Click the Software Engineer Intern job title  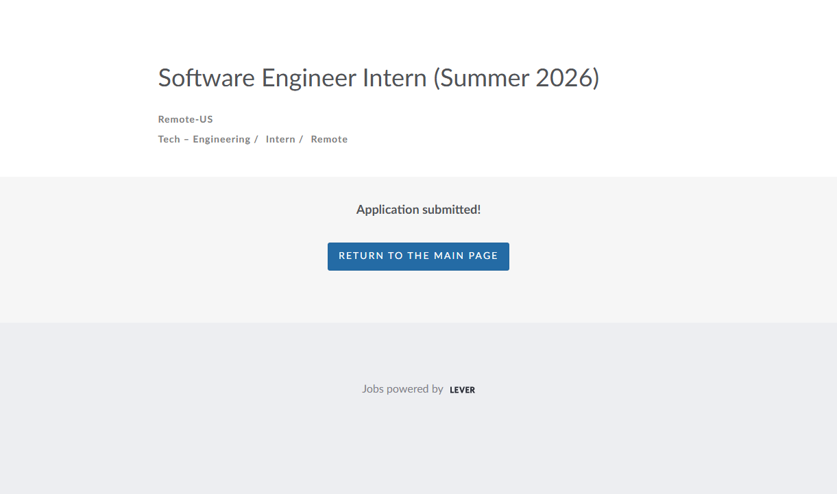click(x=378, y=78)
